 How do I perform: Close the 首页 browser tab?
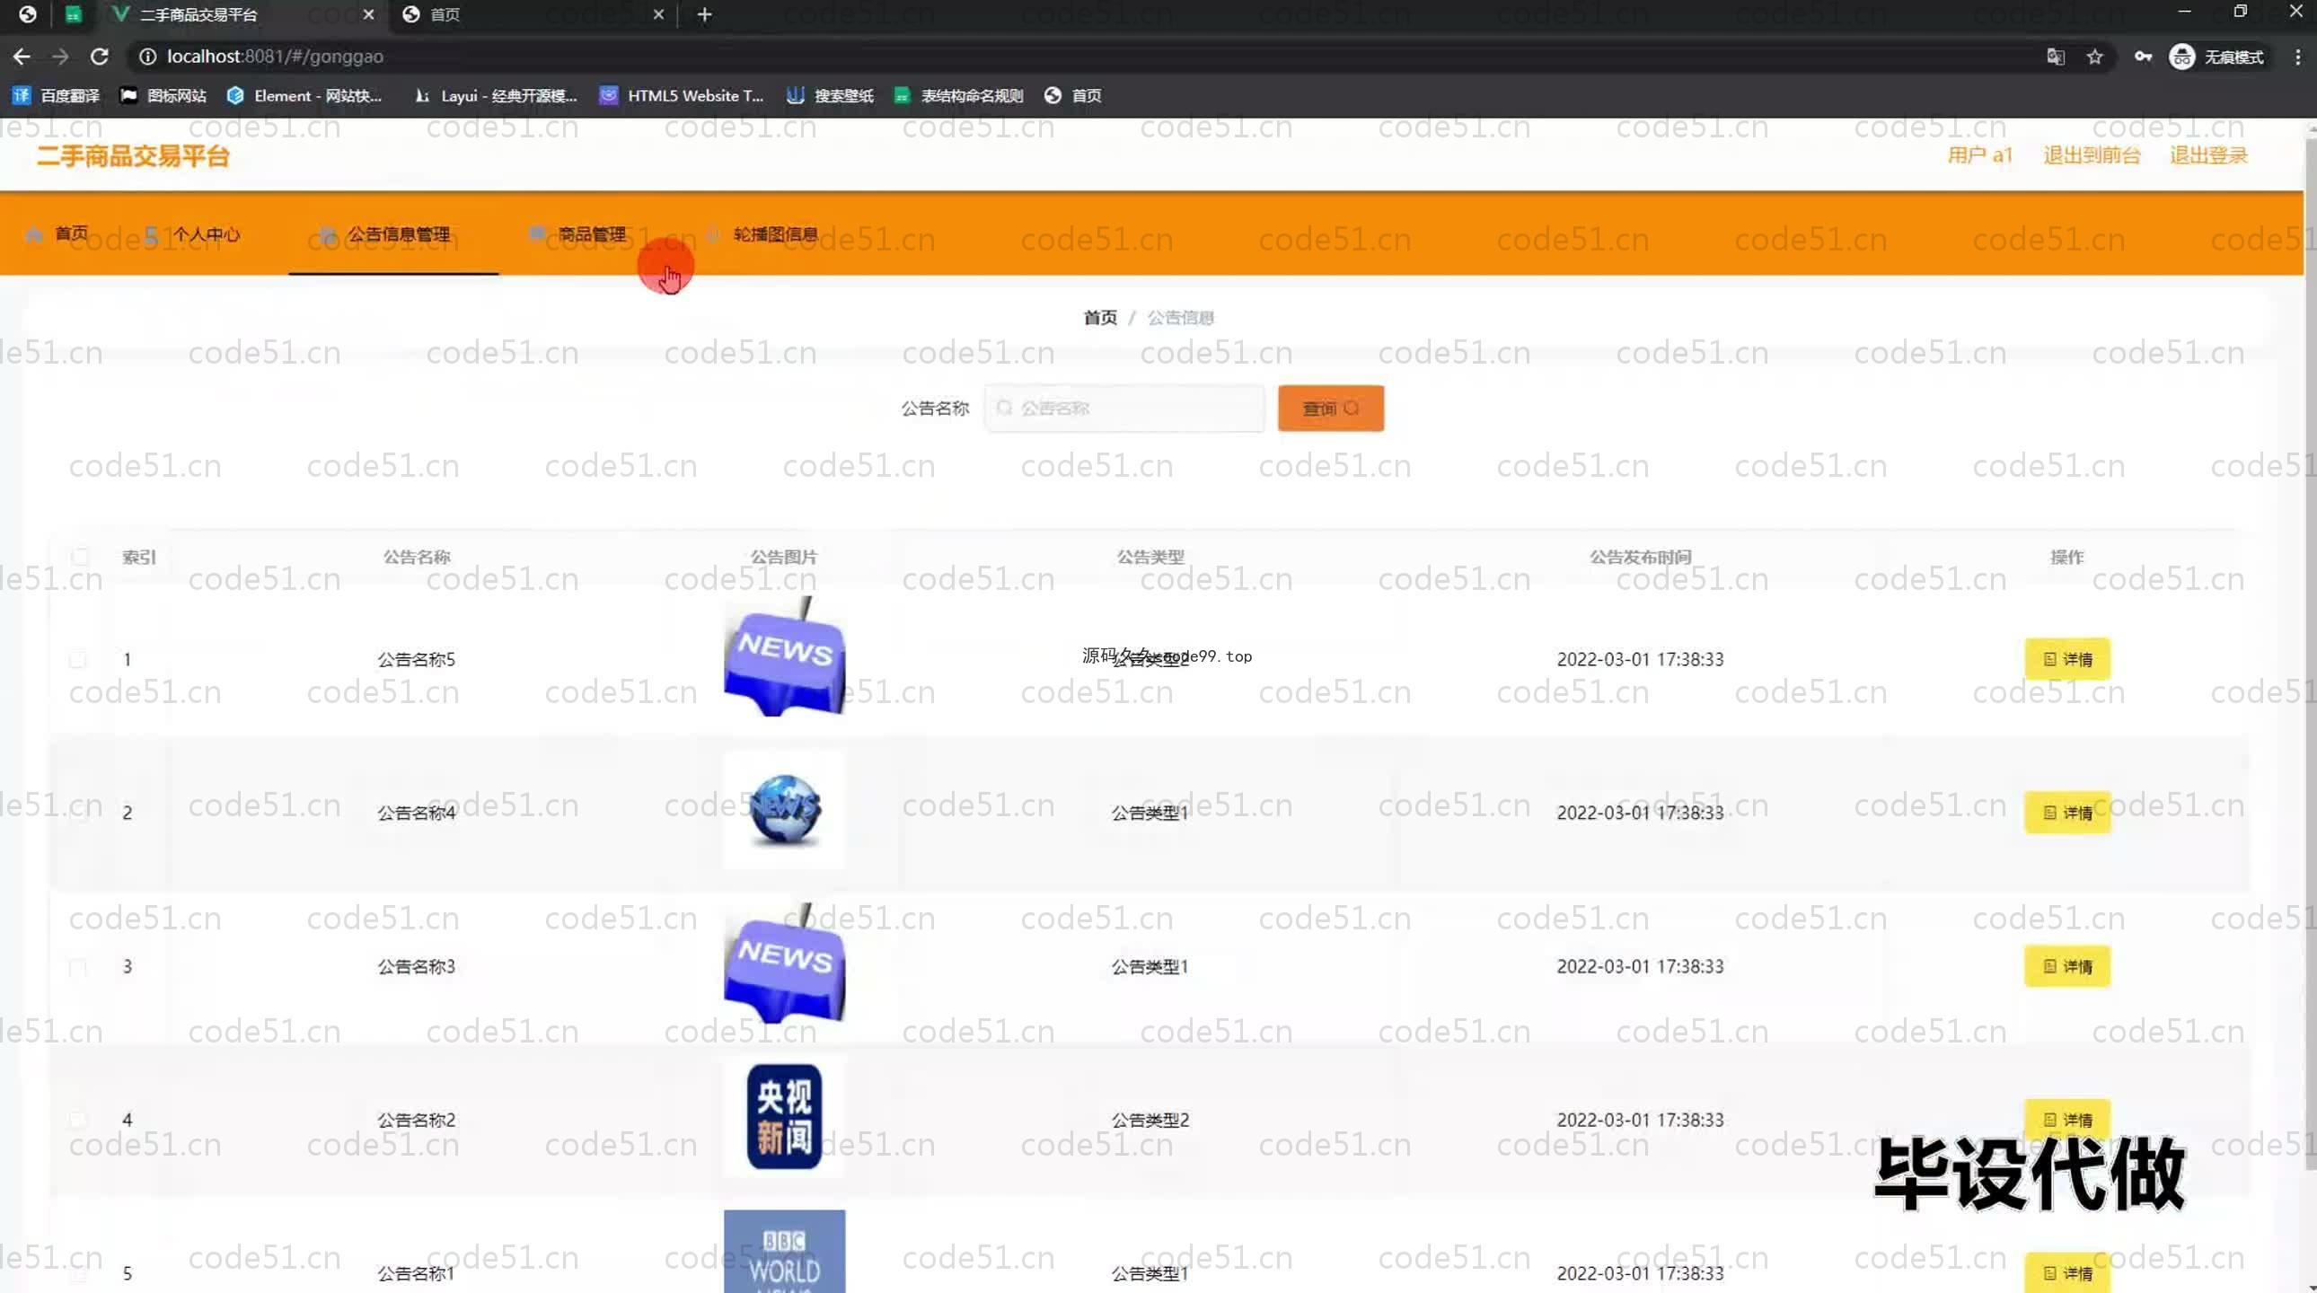click(x=658, y=14)
